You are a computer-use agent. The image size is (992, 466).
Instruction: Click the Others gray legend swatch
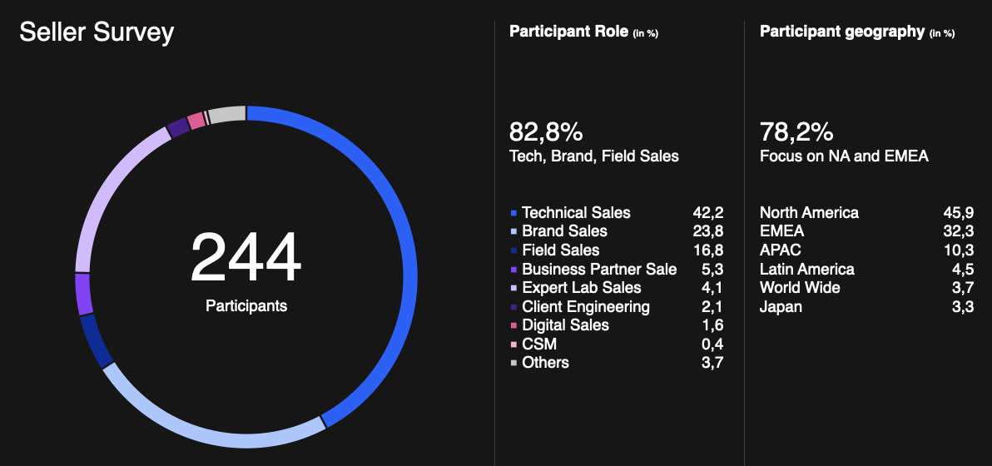point(513,363)
